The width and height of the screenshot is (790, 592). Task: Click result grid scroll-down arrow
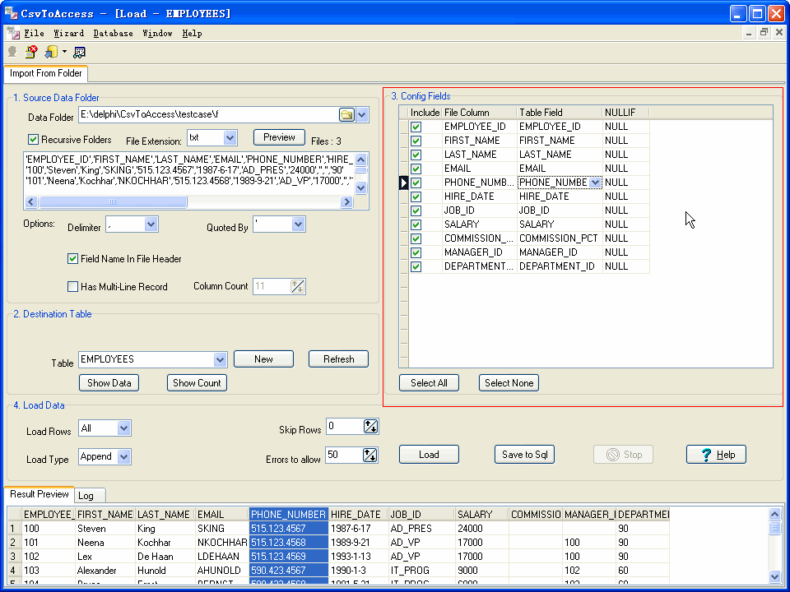pos(775,576)
